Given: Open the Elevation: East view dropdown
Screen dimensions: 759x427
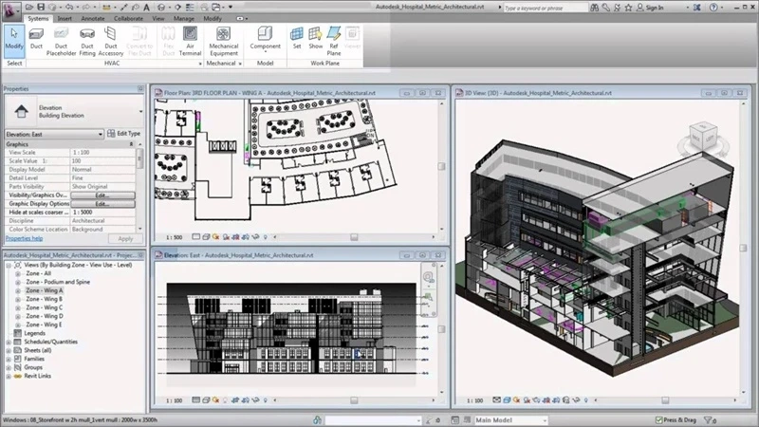Looking at the screenshot, I should (54, 134).
